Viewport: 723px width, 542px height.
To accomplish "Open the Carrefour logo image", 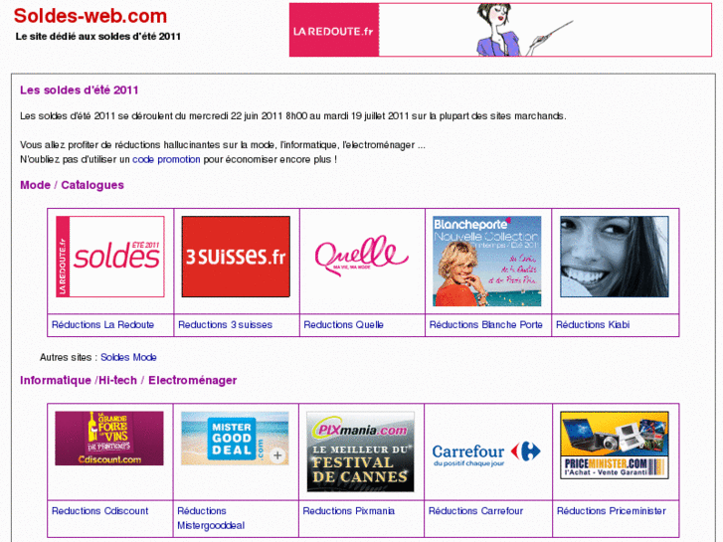I will point(486,453).
